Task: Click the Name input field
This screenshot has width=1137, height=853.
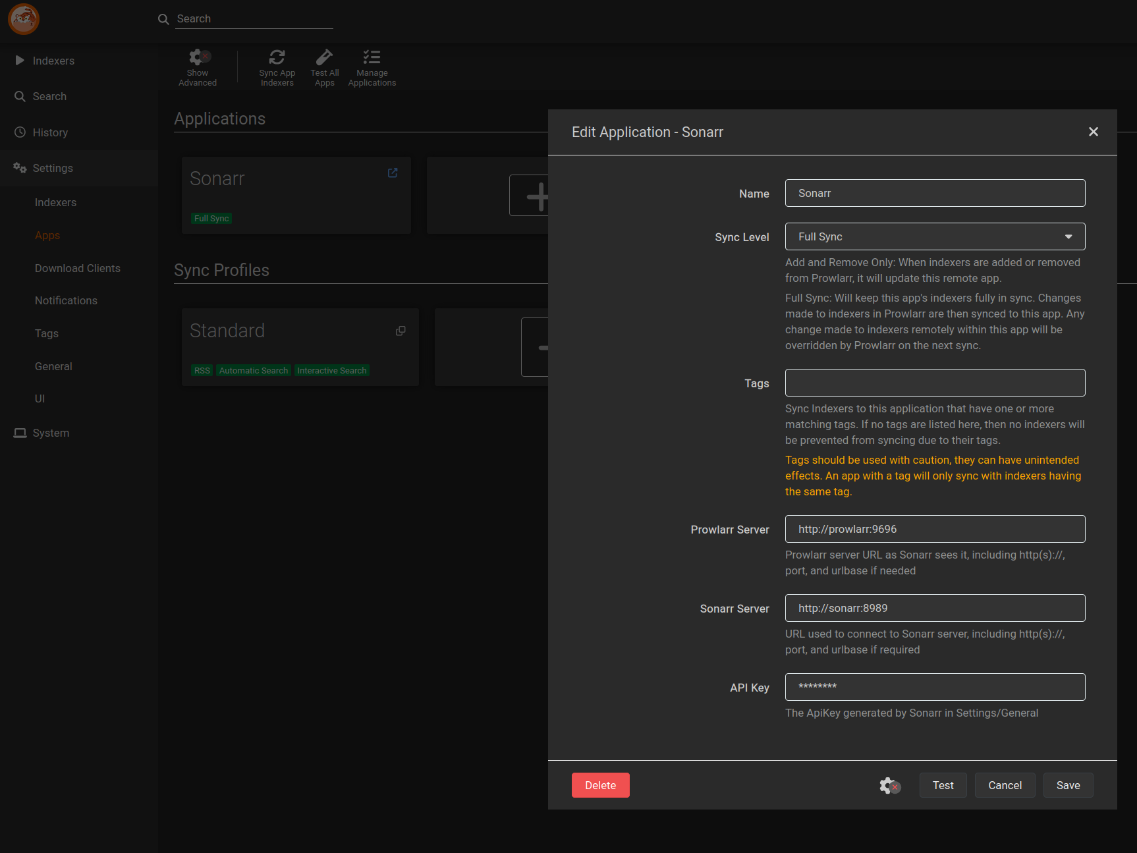Action: pos(935,193)
